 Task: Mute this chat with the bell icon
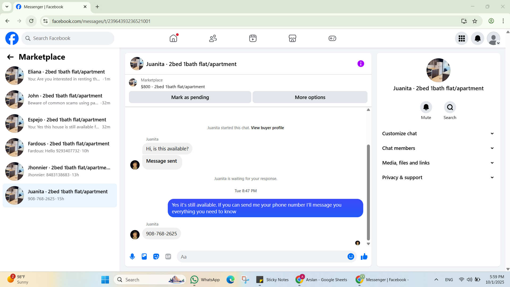click(426, 107)
